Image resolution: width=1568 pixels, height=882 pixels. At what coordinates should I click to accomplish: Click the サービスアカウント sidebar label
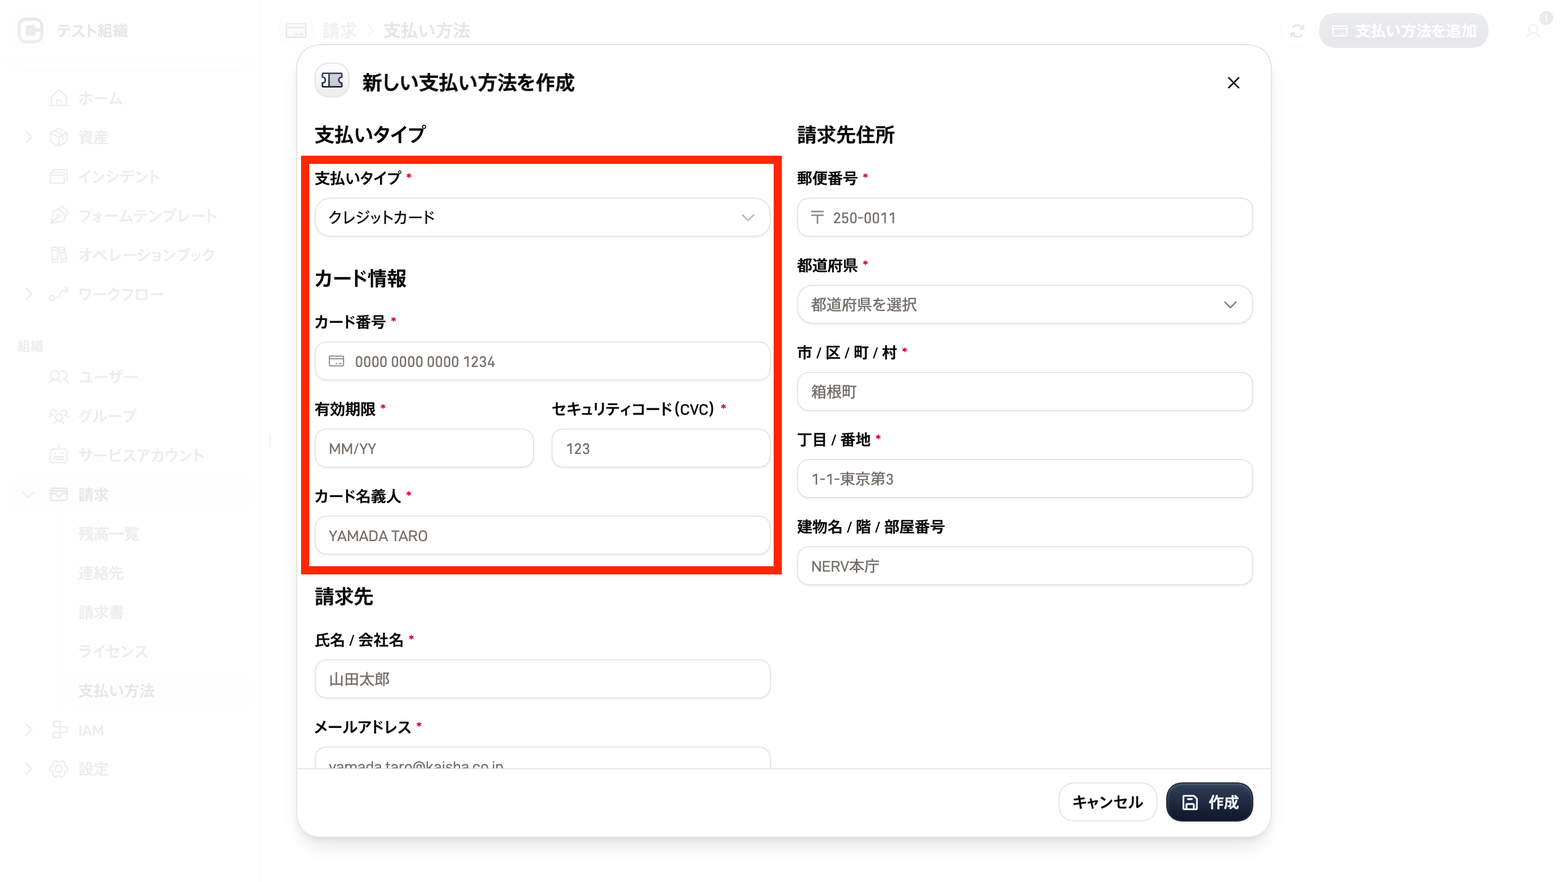point(141,455)
